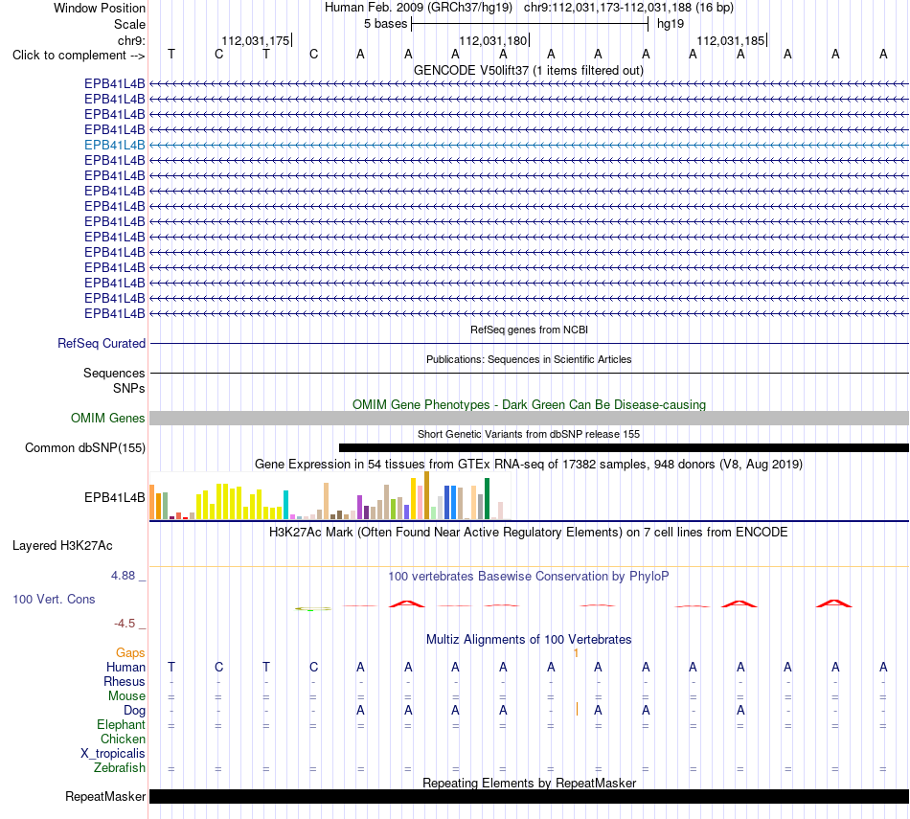Click the Chicken alignment row label

pyautogui.click(x=123, y=739)
